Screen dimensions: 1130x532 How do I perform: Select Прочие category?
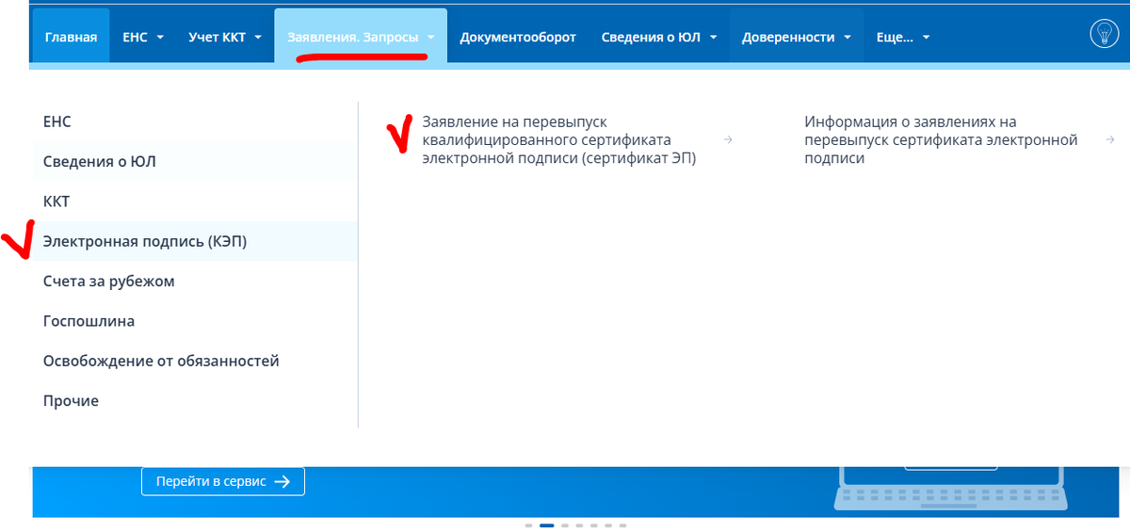(195, 401)
